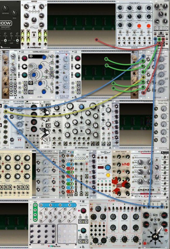Click the CV B knob on dual VCA
The image size is (170, 249).
coord(108,124)
